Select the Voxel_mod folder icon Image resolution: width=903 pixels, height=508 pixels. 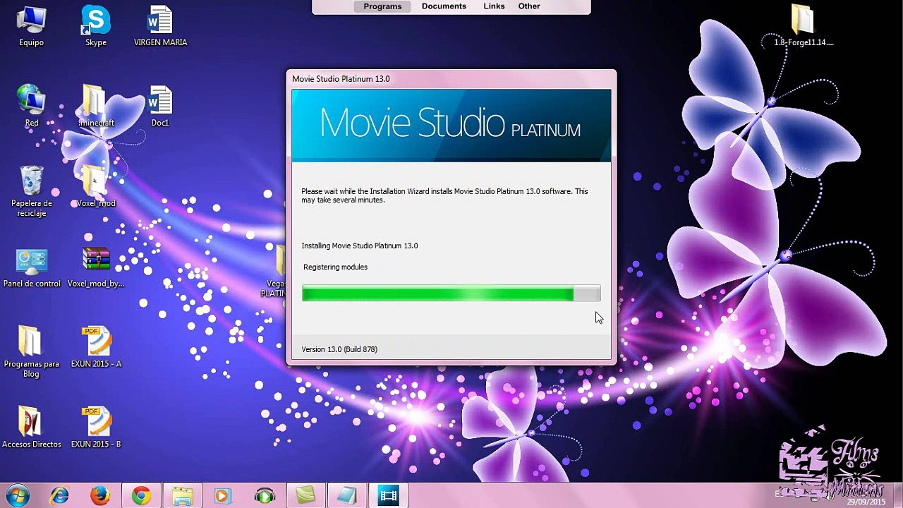(x=96, y=187)
